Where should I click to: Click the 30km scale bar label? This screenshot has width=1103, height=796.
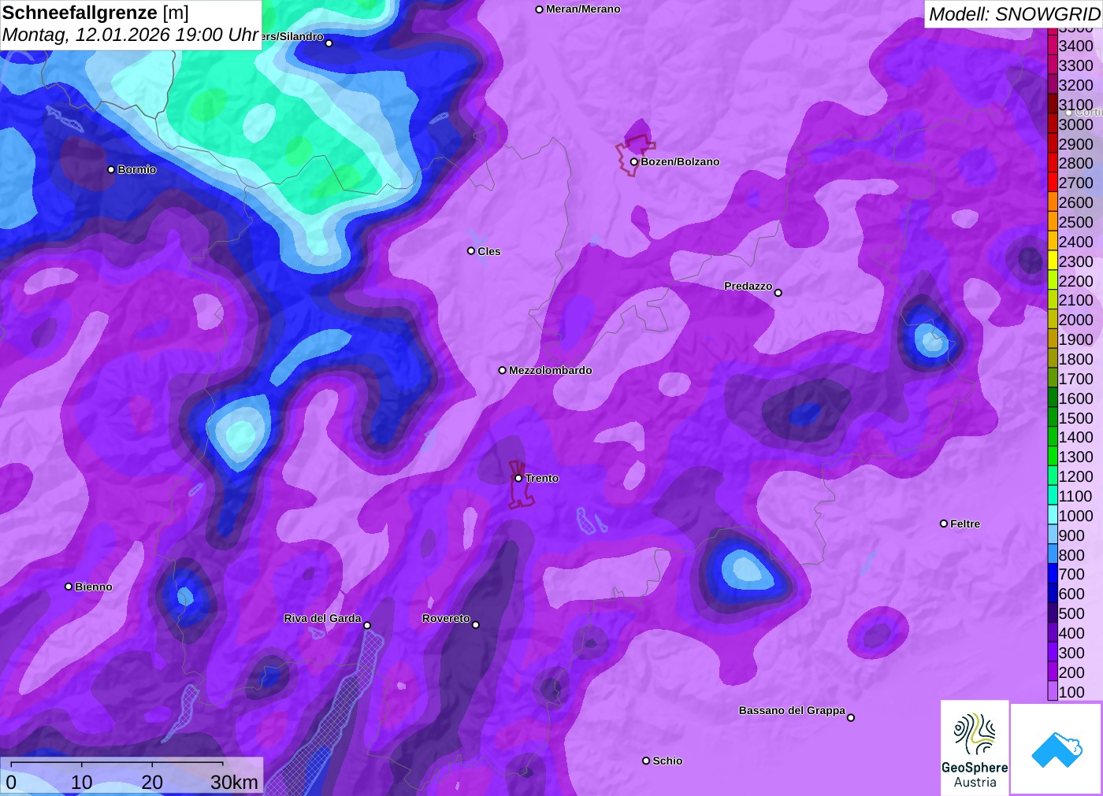click(234, 782)
